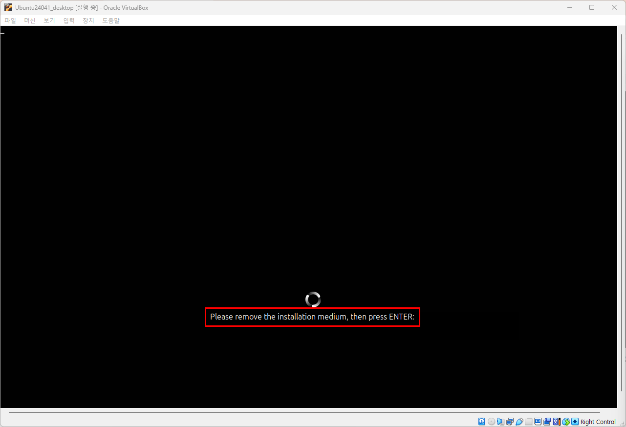Close the VirtualBox VM window

pyautogui.click(x=614, y=7)
